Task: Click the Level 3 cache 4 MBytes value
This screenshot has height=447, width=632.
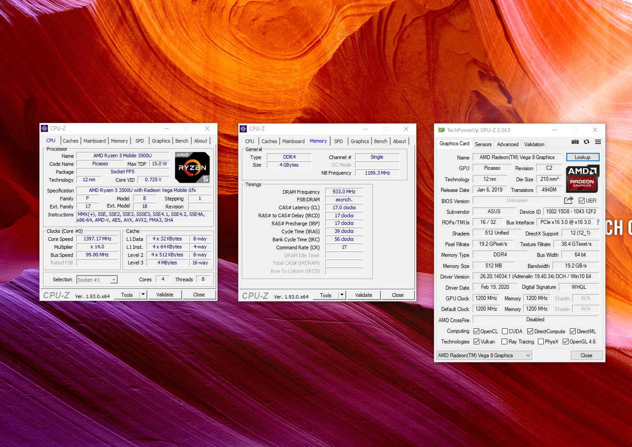Action: coord(167,263)
